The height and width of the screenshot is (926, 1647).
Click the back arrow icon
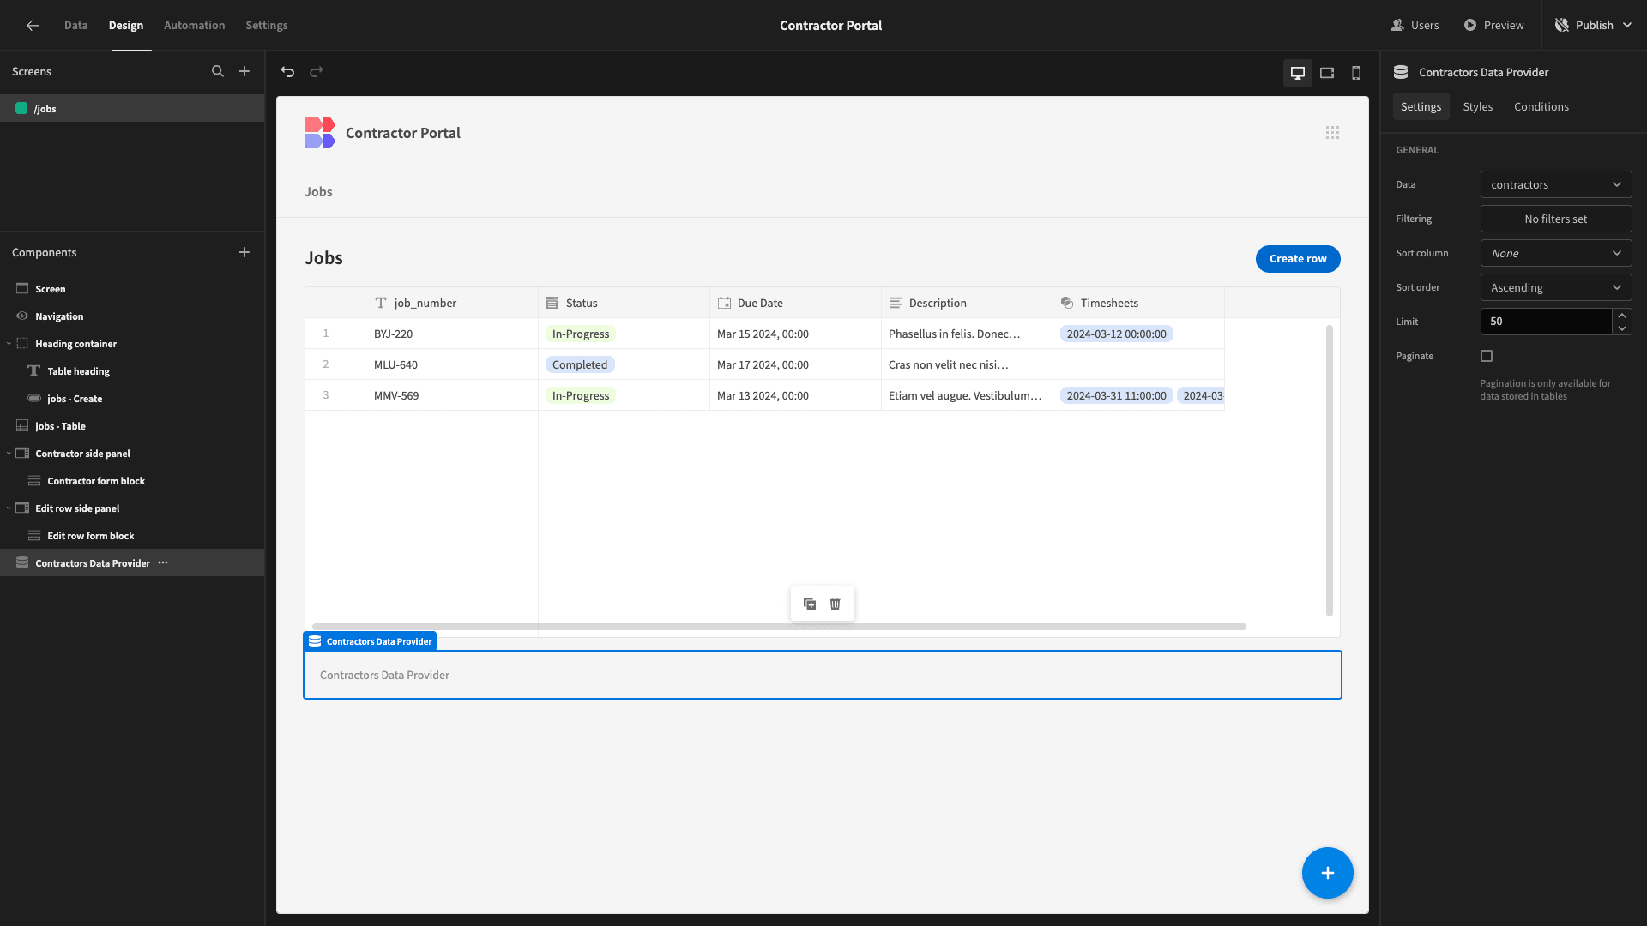pos(33,25)
